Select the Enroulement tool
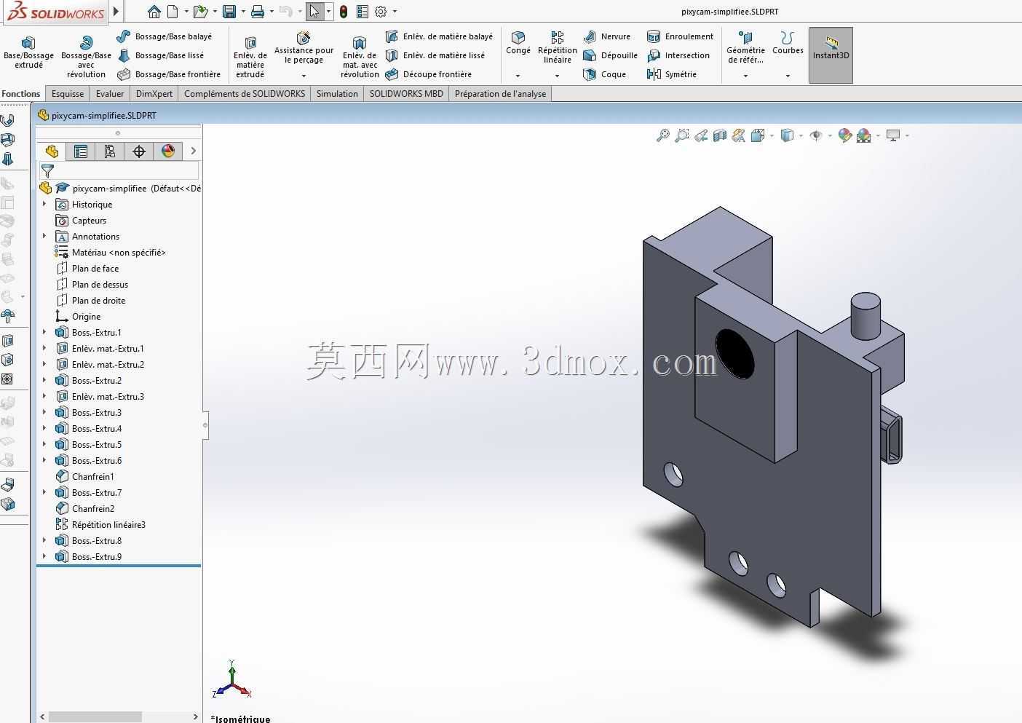Screen dimensions: 1022x723 coord(680,36)
